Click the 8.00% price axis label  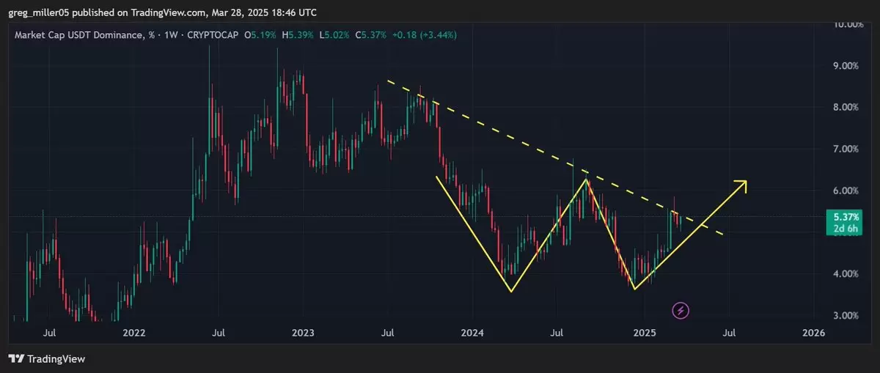point(844,107)
